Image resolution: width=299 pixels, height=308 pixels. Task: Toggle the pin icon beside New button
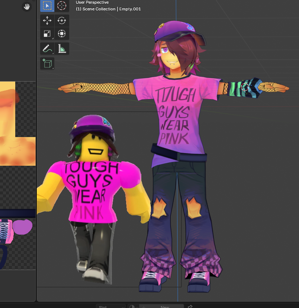click(190, 307)
